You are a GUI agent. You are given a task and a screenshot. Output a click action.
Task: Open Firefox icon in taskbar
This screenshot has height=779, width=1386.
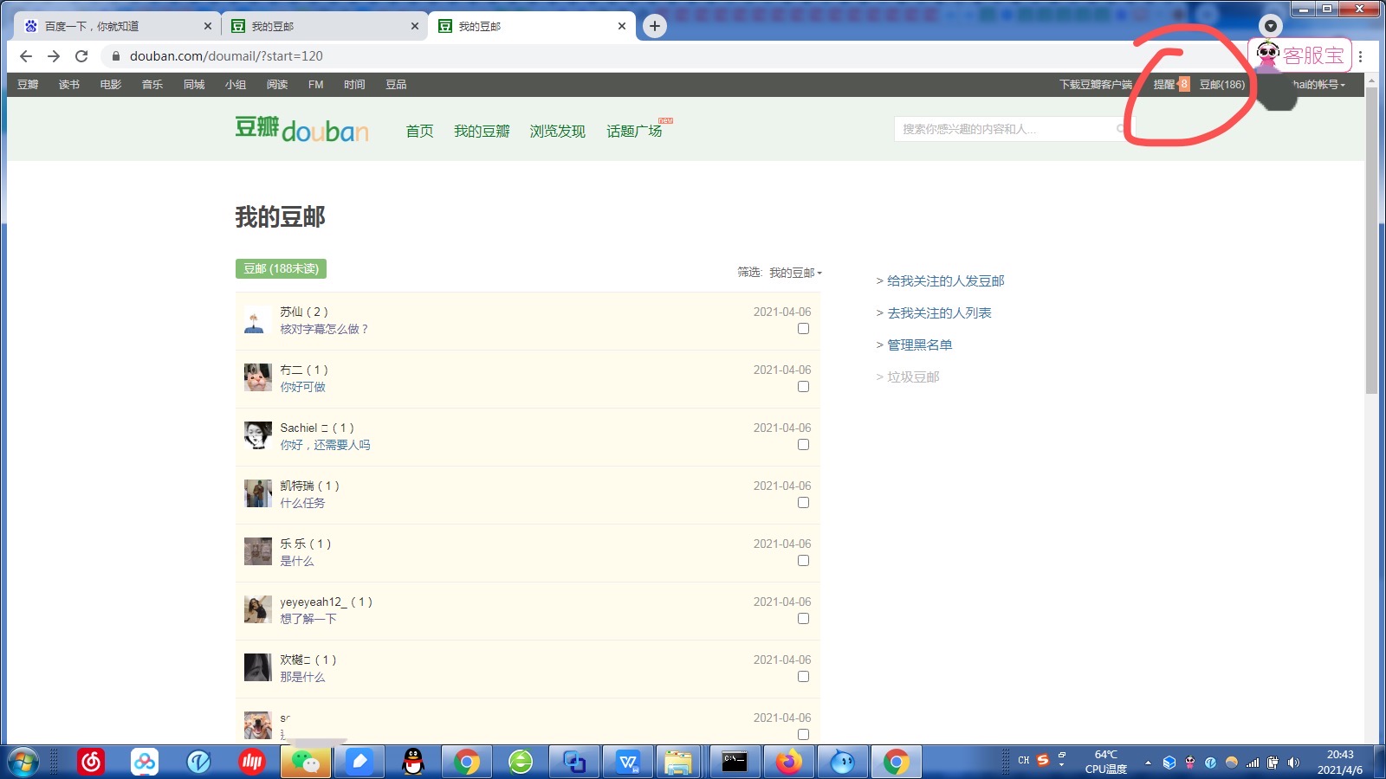click(788, 762)
